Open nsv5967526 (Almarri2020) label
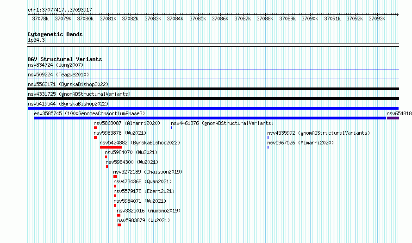The height and width of the screenshot is (243, 412). pyautogui.click(x=300, y=143)
